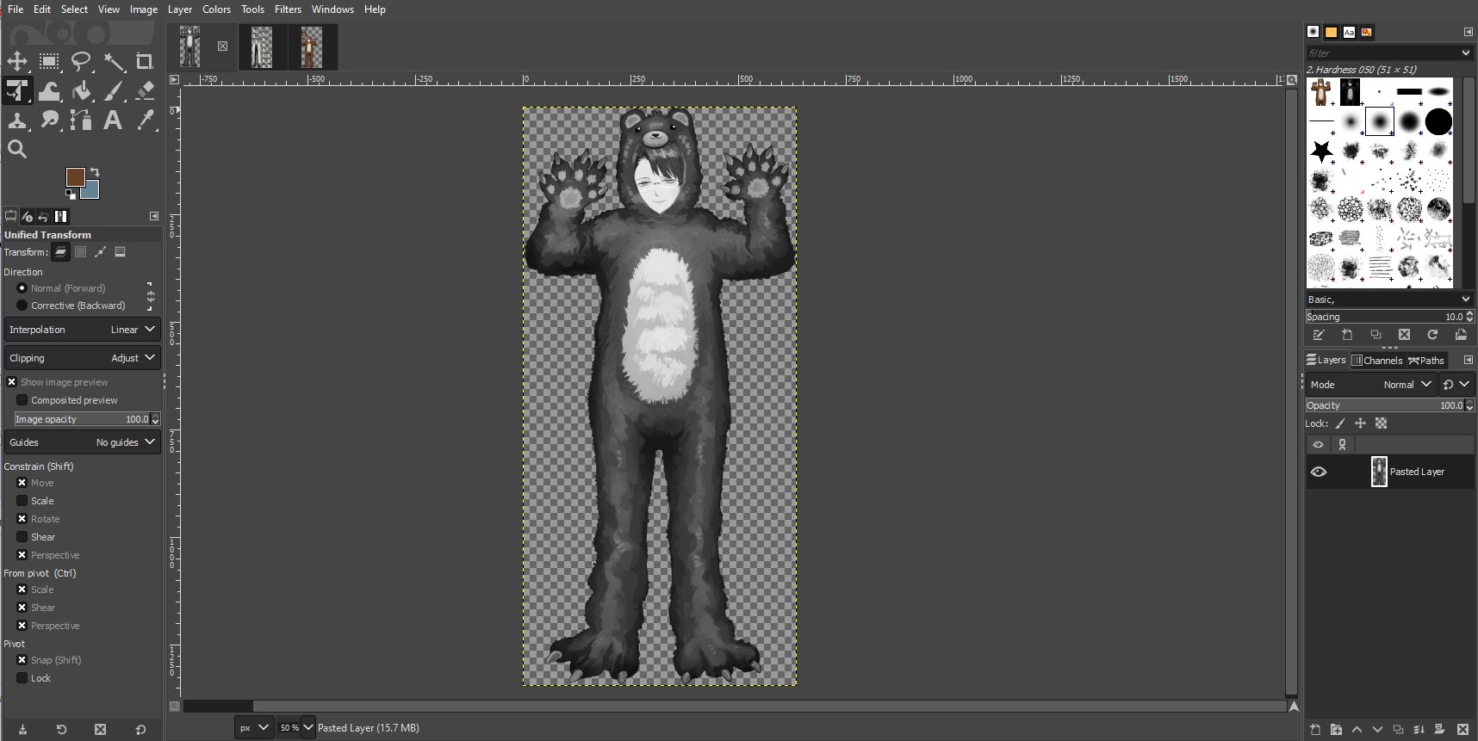This screenshot has height=741, width=1478.
Task: Select the Text tool
Action: [x=113, y=120]
